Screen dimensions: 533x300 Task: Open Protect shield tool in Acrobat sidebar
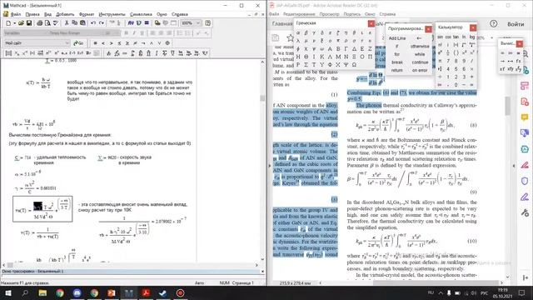click(x=525, y=181)
